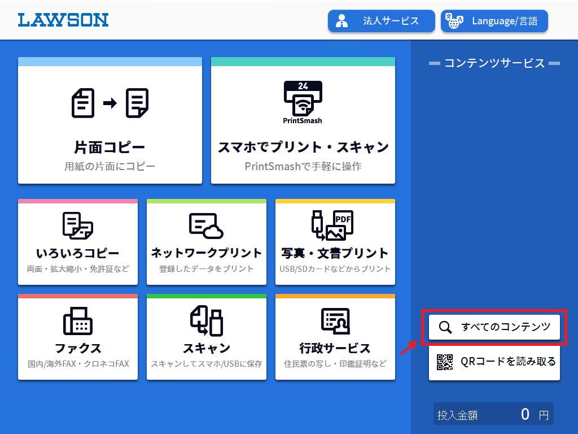Viewport: 578px width, 434px height.
Task: Select 片面コピー single-sided copy tile
Action: 110,120
